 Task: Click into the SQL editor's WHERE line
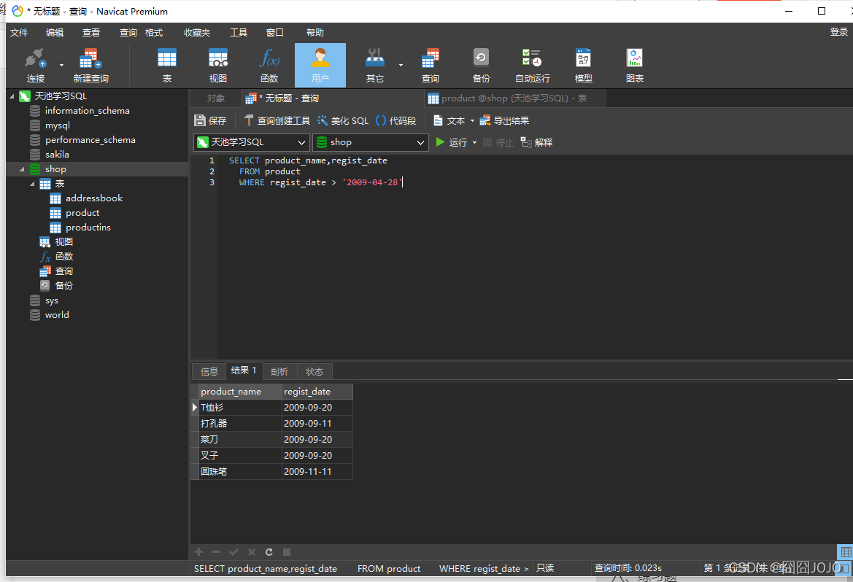tap(321, 182)
